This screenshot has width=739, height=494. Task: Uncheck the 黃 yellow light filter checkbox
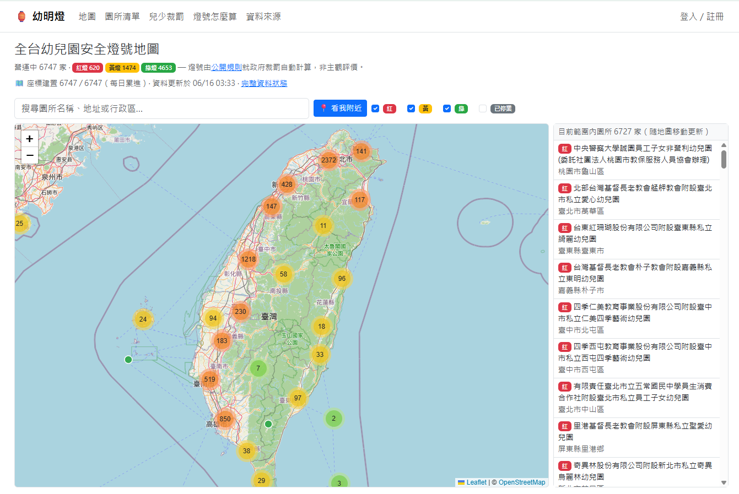click(411, 108)
